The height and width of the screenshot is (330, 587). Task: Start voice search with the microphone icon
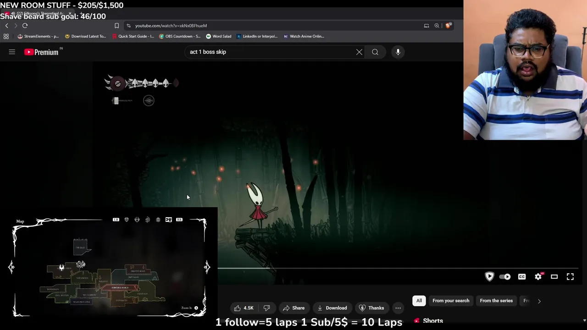(398, 52)
